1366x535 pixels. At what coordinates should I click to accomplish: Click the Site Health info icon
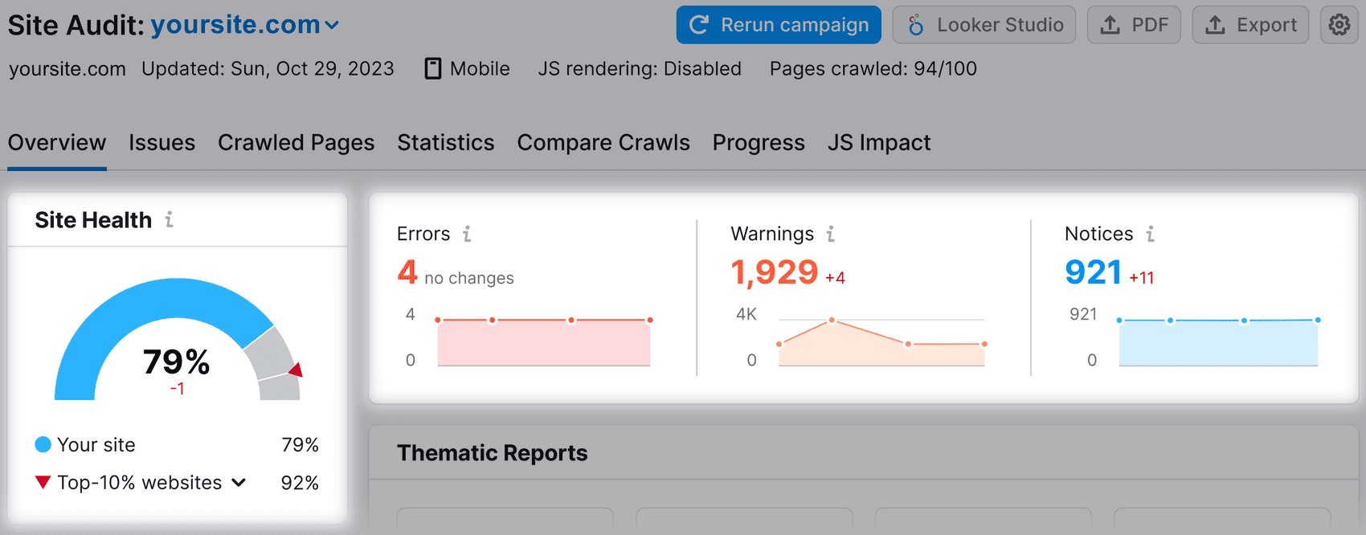coord(169,219)
